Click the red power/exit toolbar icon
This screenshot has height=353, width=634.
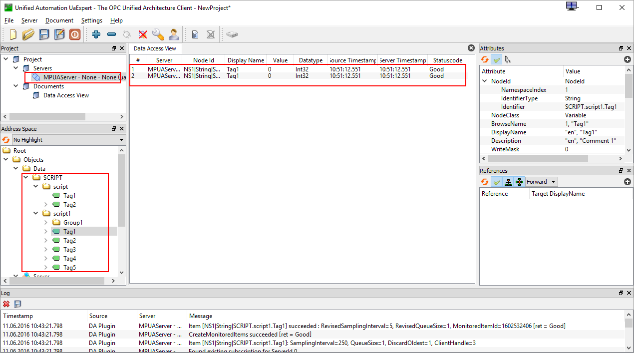tap(74, 34)
